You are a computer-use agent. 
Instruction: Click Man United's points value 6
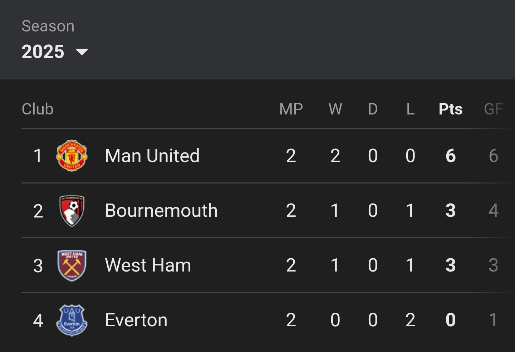[451, 156]
